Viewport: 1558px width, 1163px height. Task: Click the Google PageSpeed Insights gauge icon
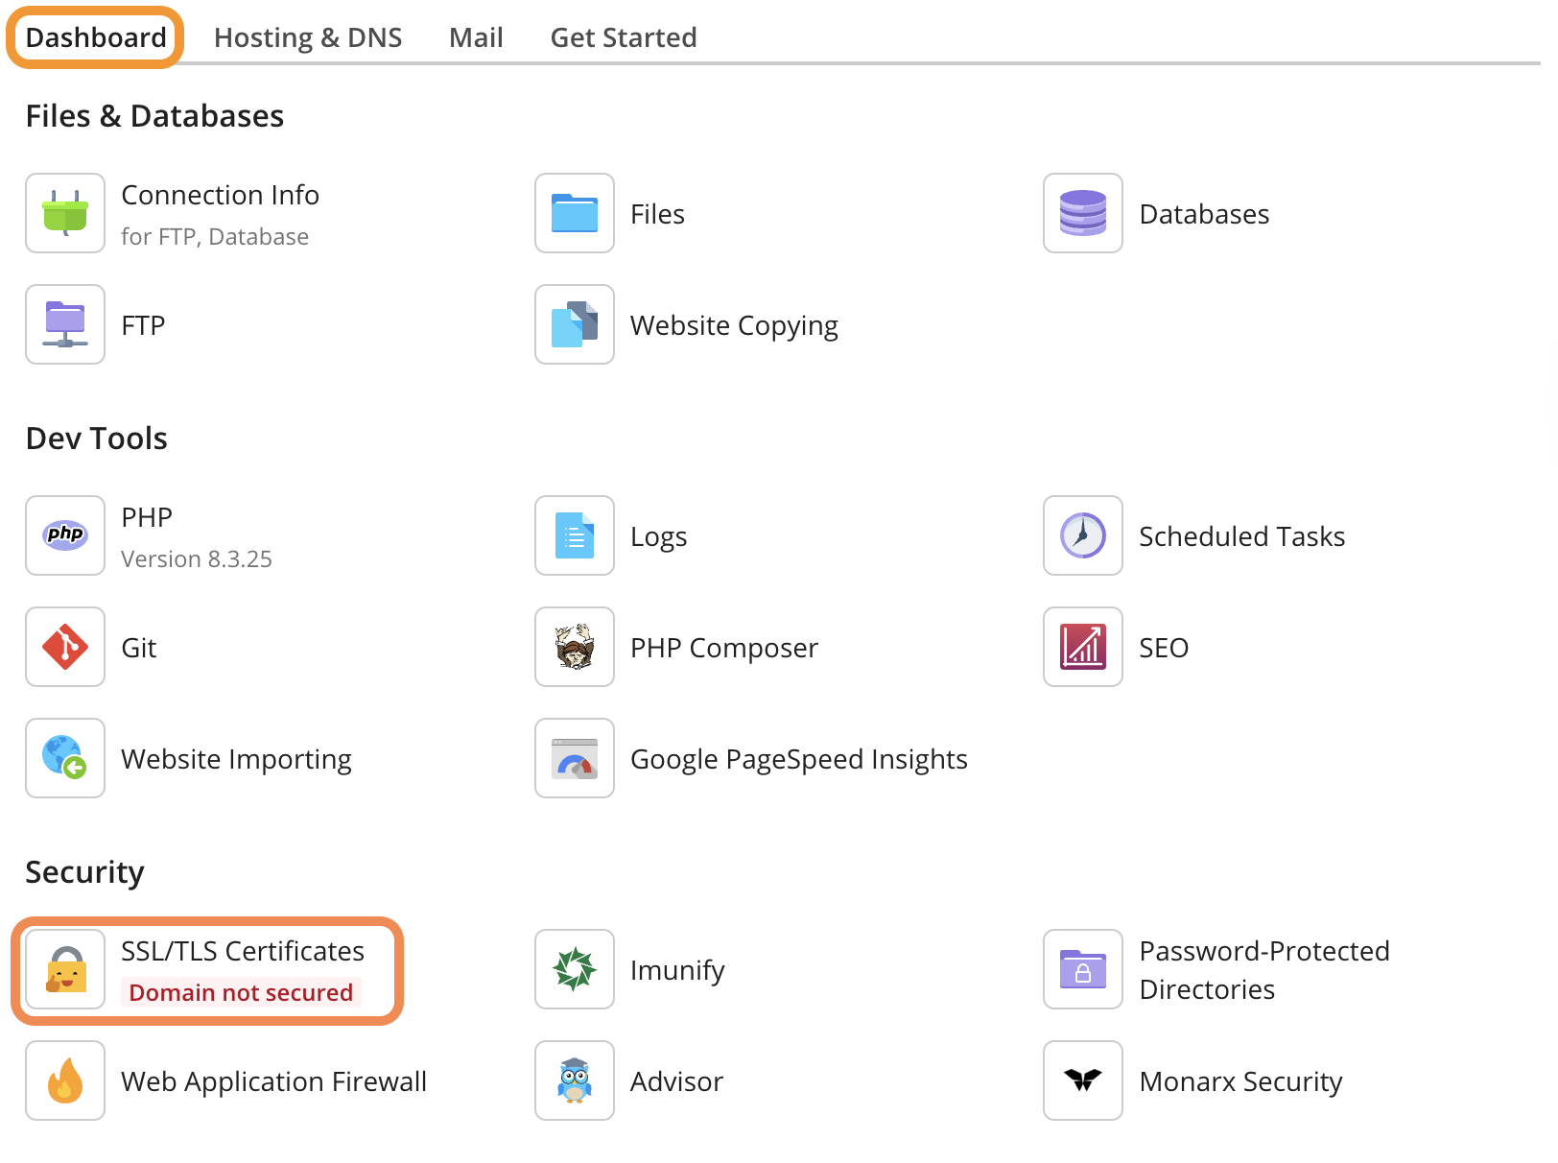pos(574,758)
